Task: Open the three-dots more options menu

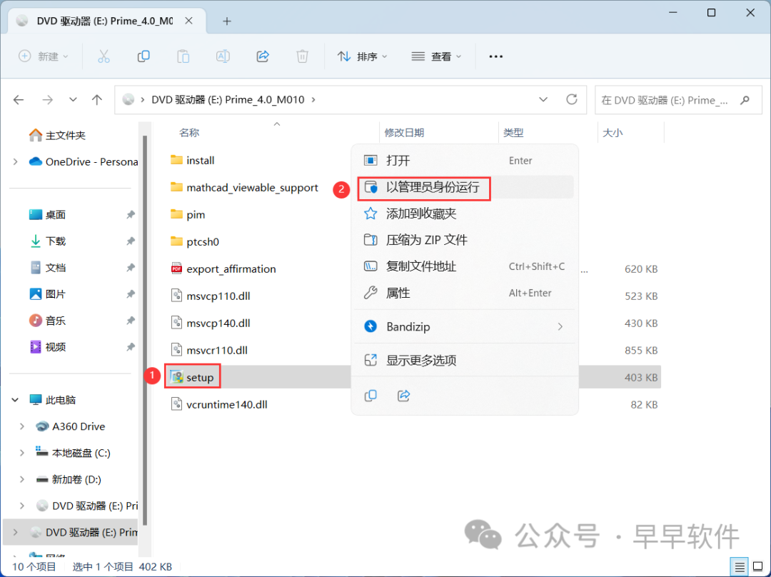Action: (495, 56)
